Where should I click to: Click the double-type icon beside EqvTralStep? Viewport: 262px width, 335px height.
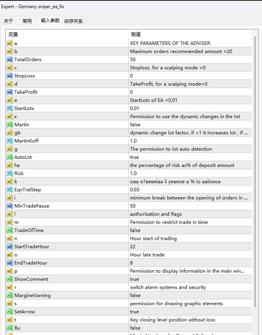point(10,190)
